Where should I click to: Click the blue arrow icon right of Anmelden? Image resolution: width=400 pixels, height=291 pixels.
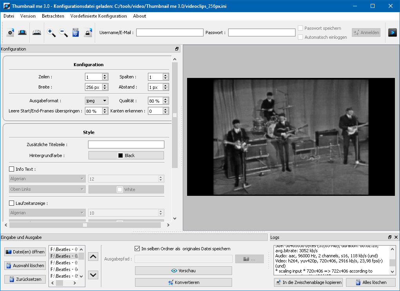click(x=392, y=33)
